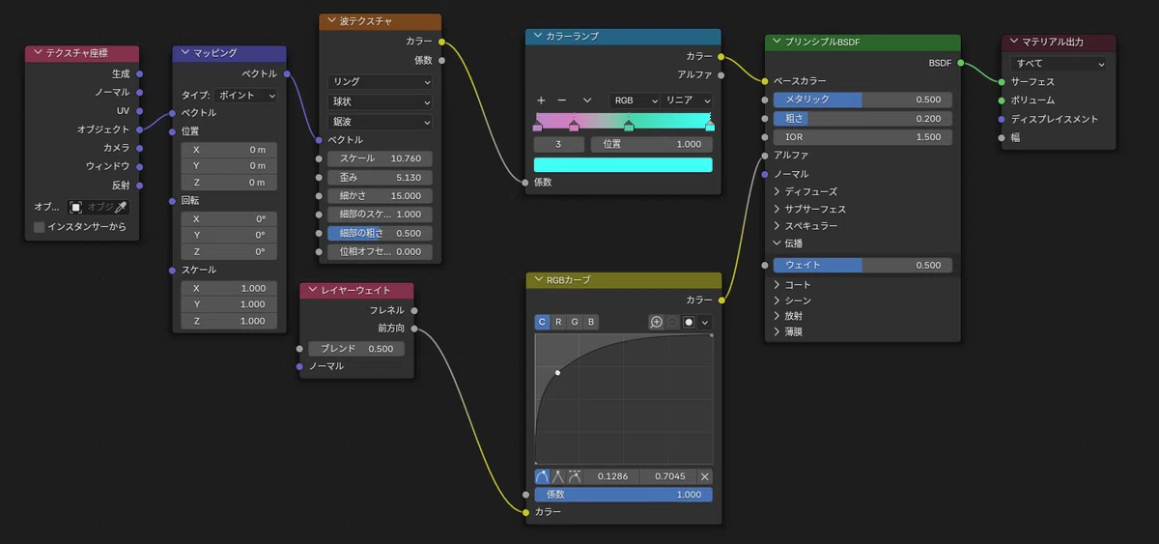Viewport: 1159px width, 544px height.
Task: Collapse the プリンシプルBSDF node
Action: [x=777, y=43]
